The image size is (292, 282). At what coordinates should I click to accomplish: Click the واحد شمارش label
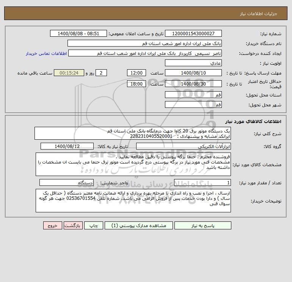tap(114, 183)
